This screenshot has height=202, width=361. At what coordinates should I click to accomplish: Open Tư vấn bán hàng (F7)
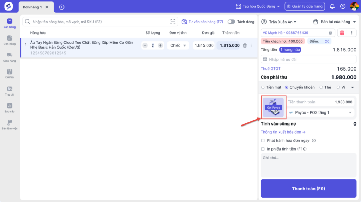[x=202, y=22]
